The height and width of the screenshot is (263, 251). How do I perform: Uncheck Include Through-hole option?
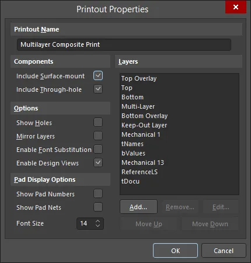pyautogui.click(x=98, y=89)
